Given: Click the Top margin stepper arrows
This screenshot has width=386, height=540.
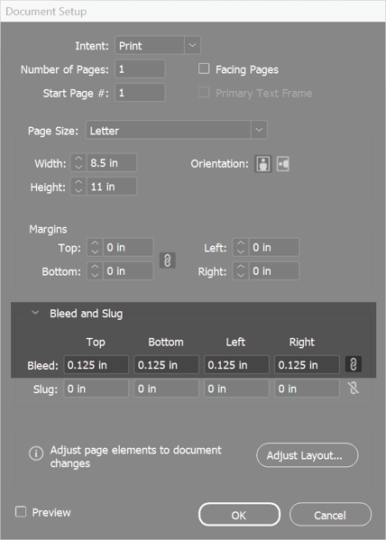Looking at the screenshot, I should point(95,247).
